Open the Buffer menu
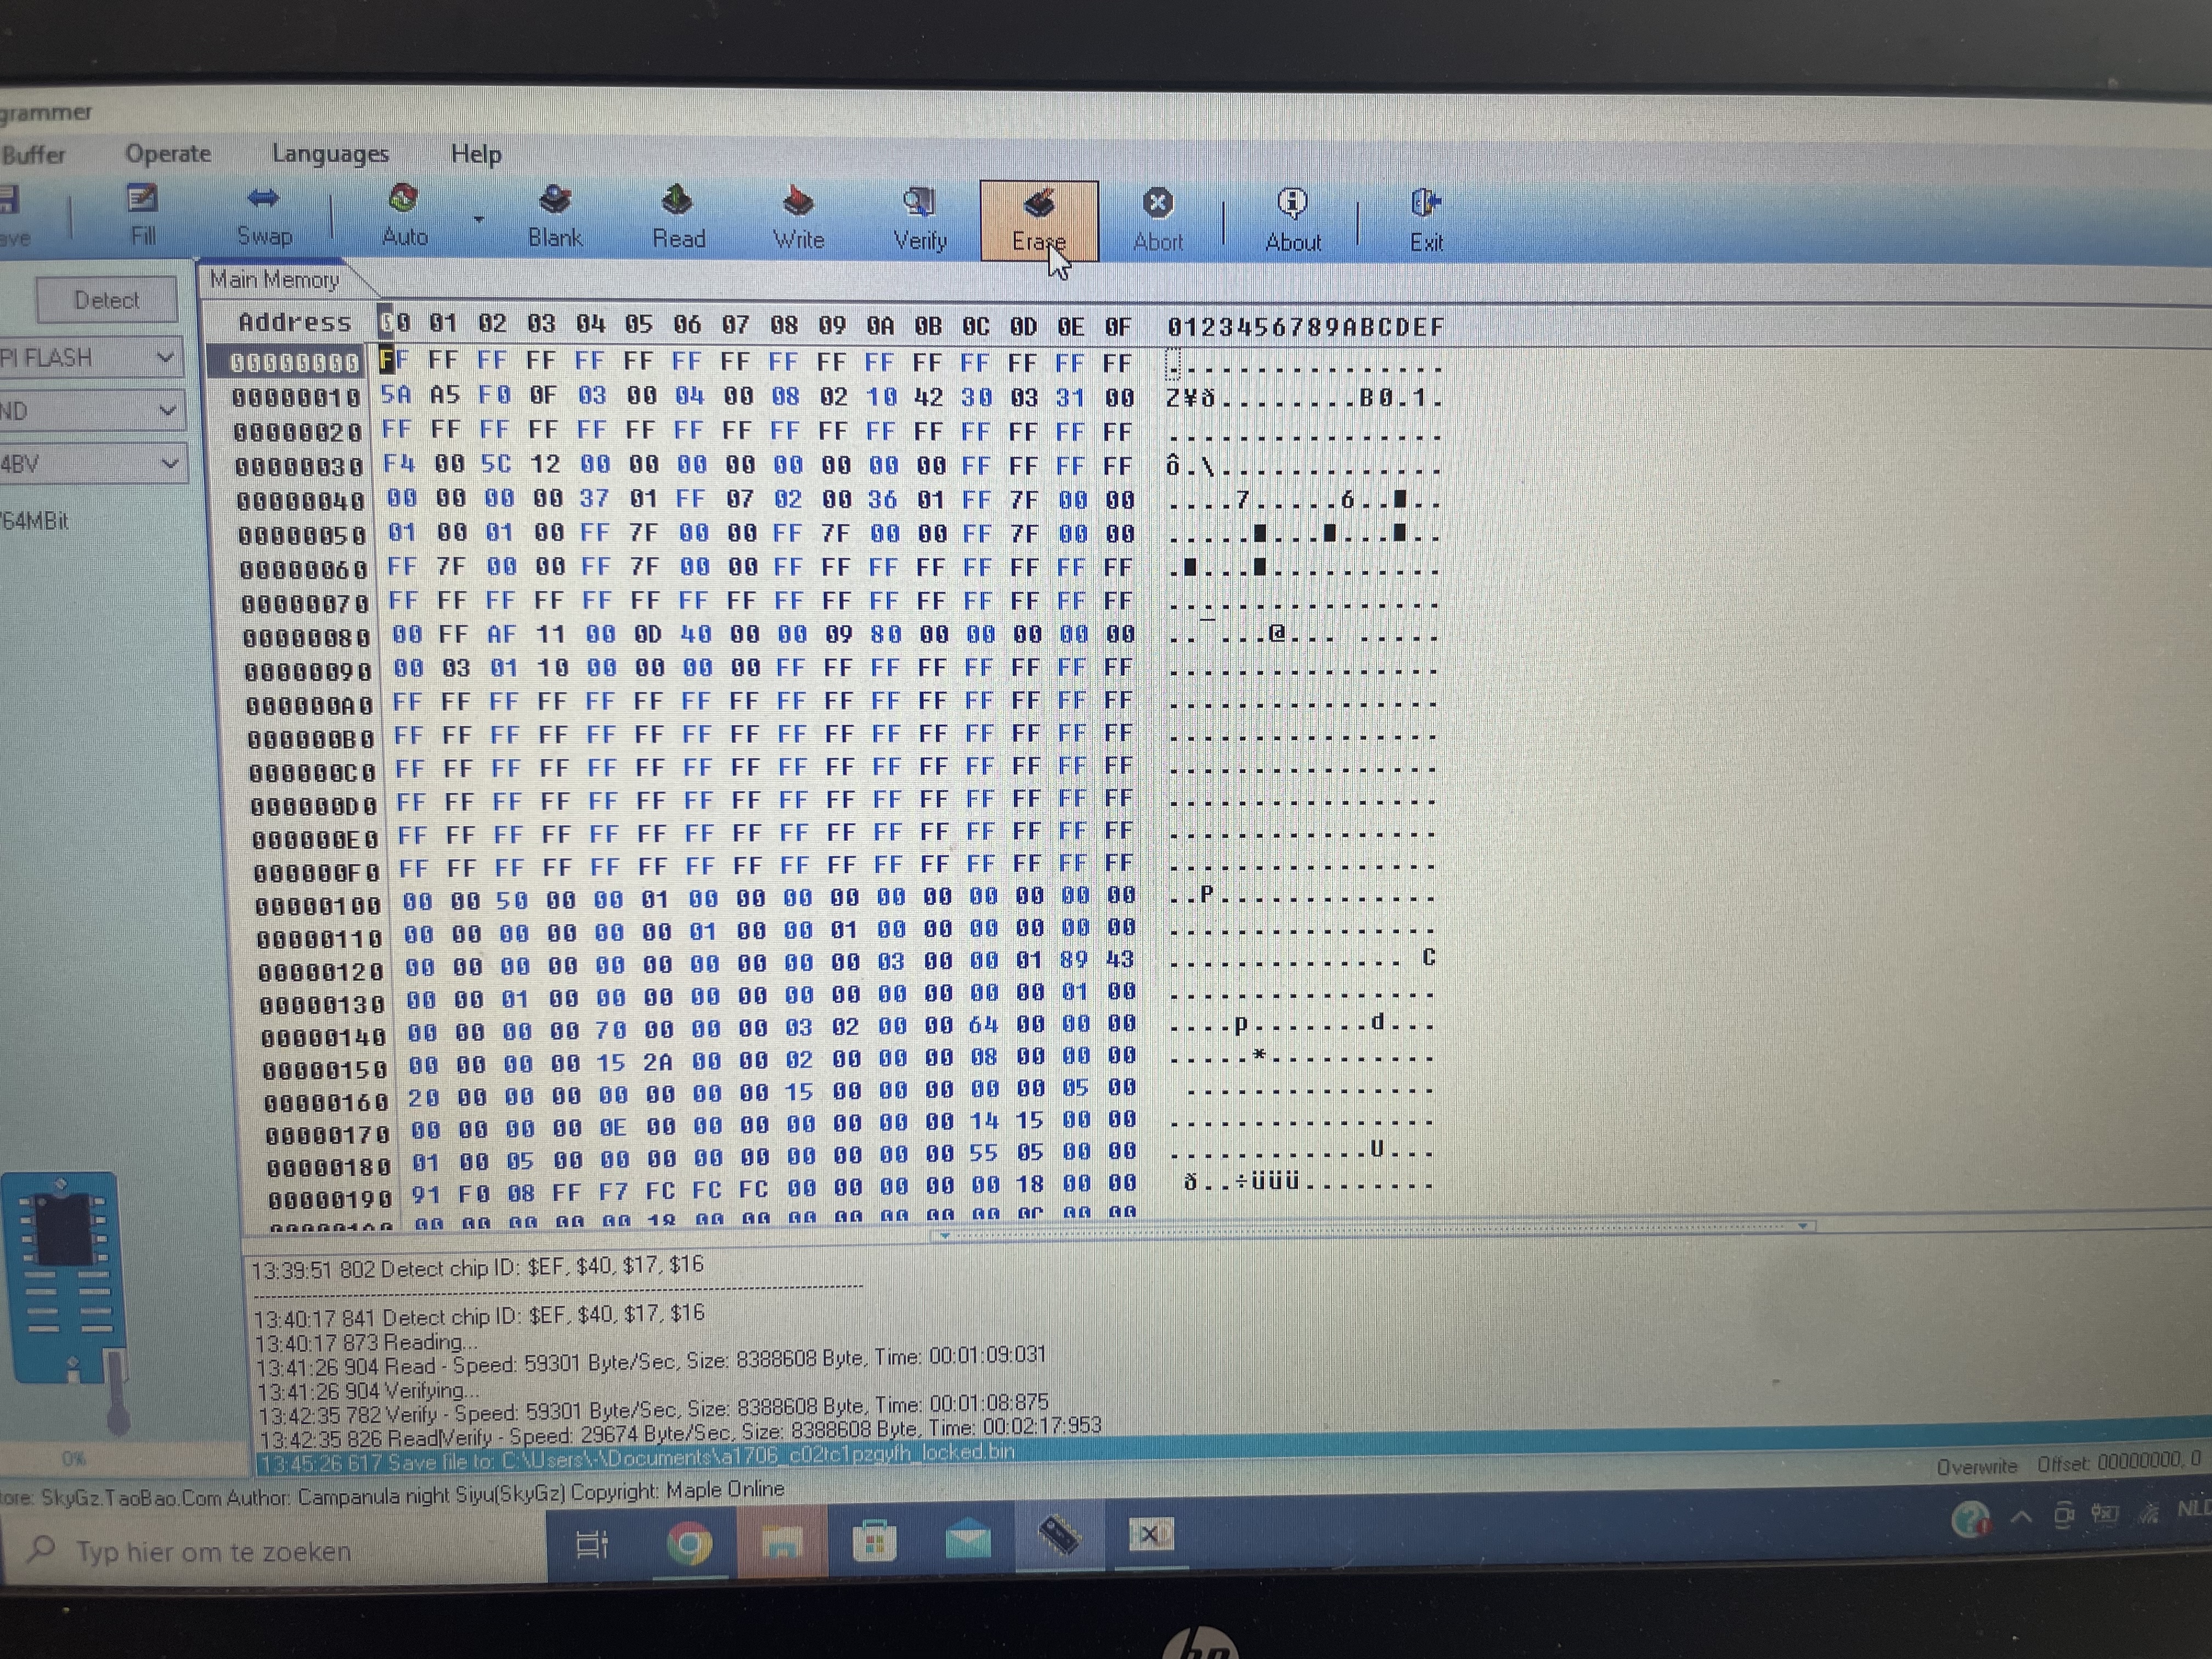2212x1659 pixels. [x=33, y=154]
